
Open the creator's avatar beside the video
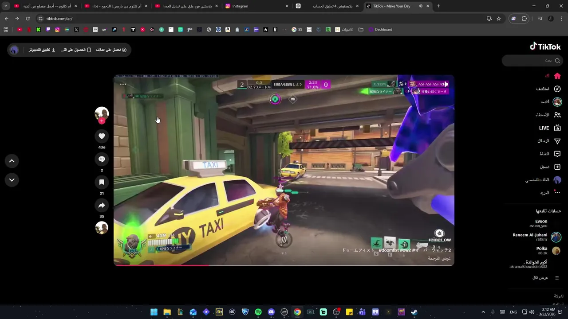102,113
